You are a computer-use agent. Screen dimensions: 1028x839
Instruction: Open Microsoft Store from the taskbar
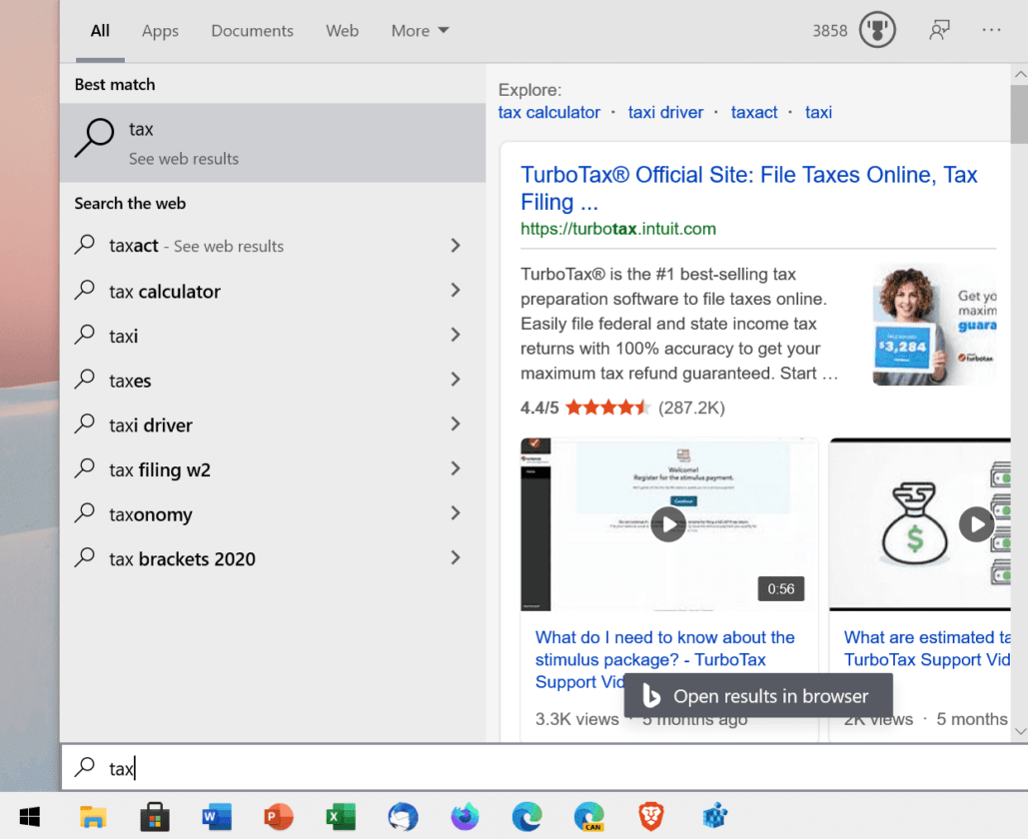(x=154, y=816)
